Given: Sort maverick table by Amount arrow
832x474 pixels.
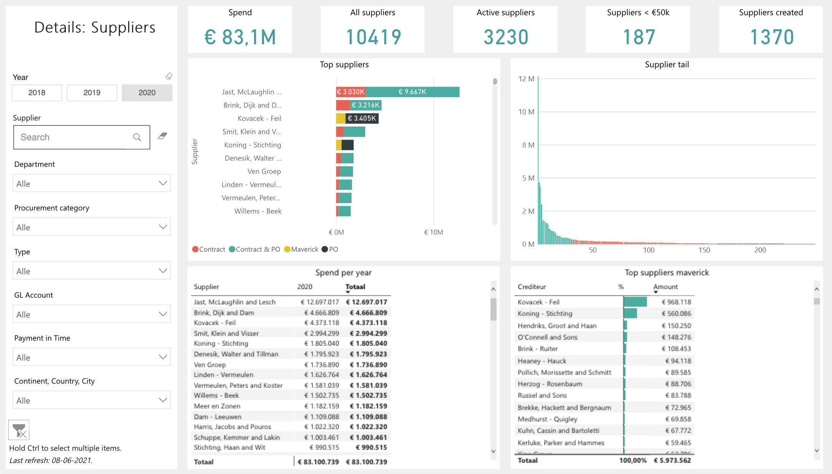Looking at the screenshot, I should [655, 292].
